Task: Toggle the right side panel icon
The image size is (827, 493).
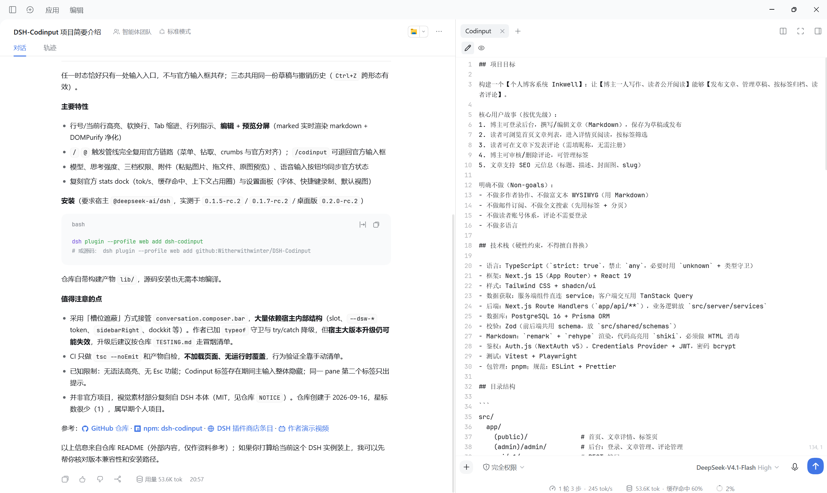Action: pos(818,31)
